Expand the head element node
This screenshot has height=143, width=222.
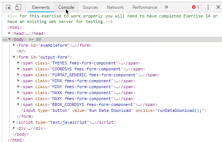coord(9,33)
